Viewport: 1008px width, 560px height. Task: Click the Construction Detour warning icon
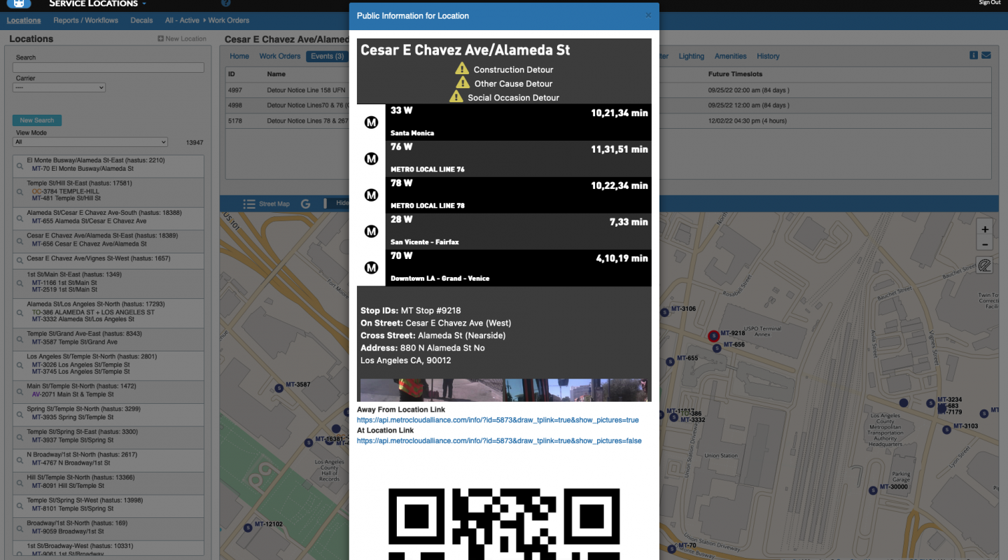pos(462,69)
